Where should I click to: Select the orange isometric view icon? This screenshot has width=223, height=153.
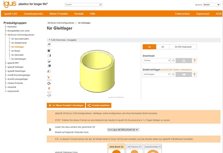49,77
